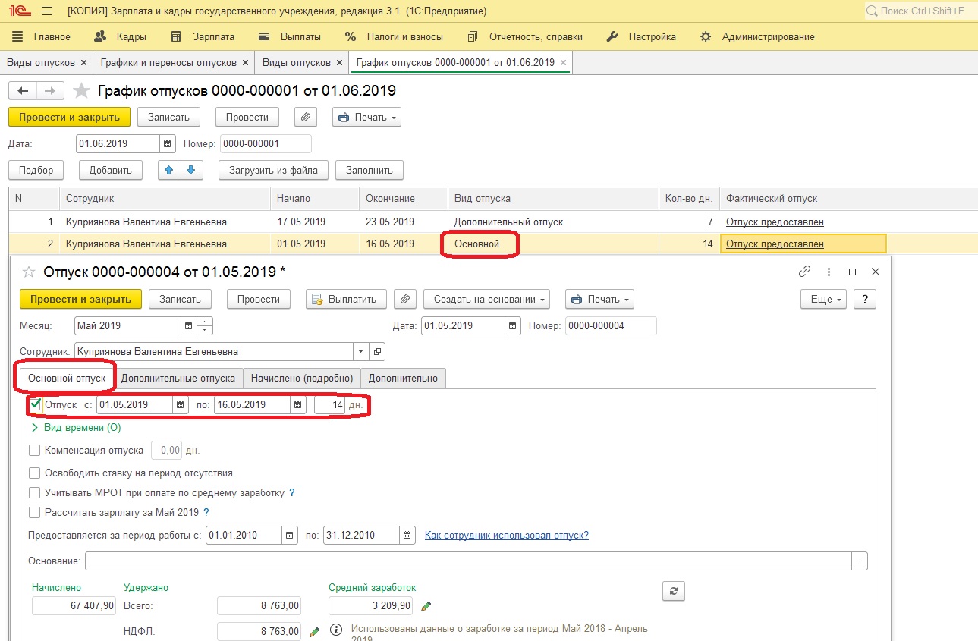Open calendar for Отпуск document Дата 01.05.2019

coord(513,326)
